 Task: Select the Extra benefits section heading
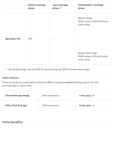(12, 122)
